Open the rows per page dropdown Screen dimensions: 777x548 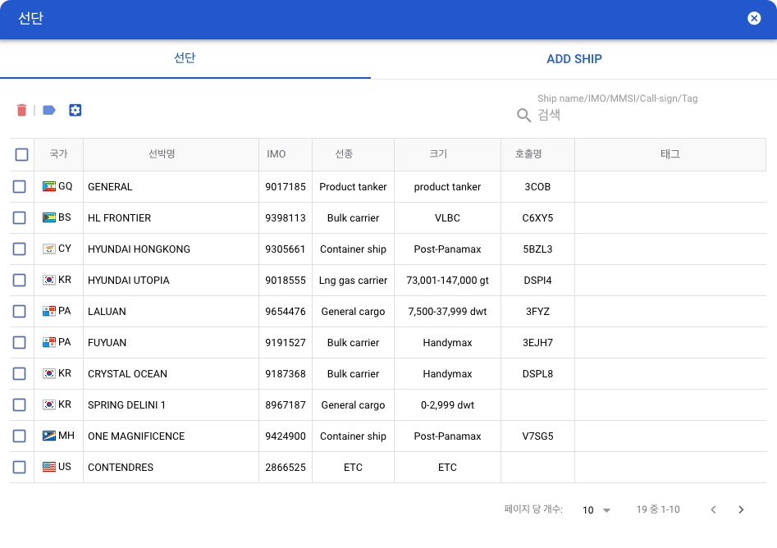596,509
